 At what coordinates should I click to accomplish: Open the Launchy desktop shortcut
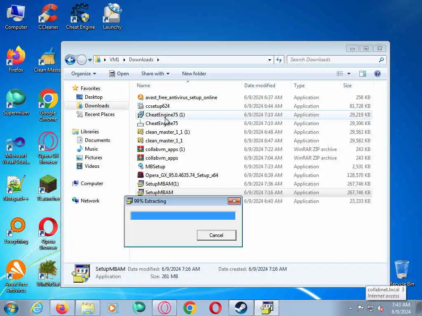112,16
